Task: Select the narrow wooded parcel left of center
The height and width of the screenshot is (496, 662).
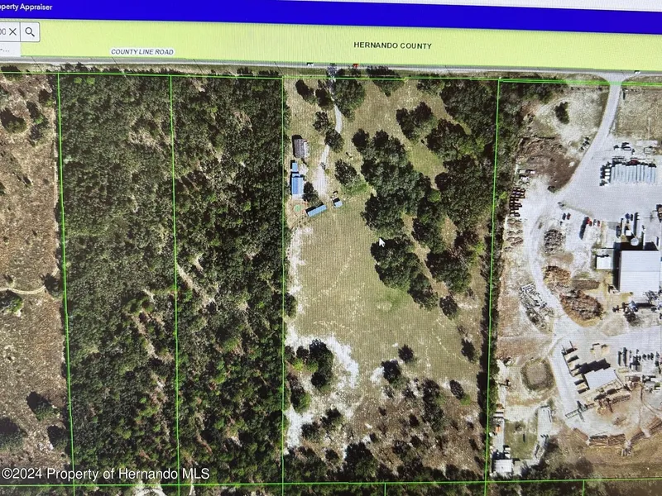Action: (116, 273)
